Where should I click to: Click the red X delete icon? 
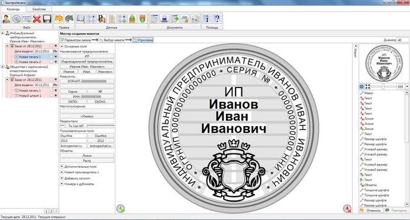[x=37, y=19]
